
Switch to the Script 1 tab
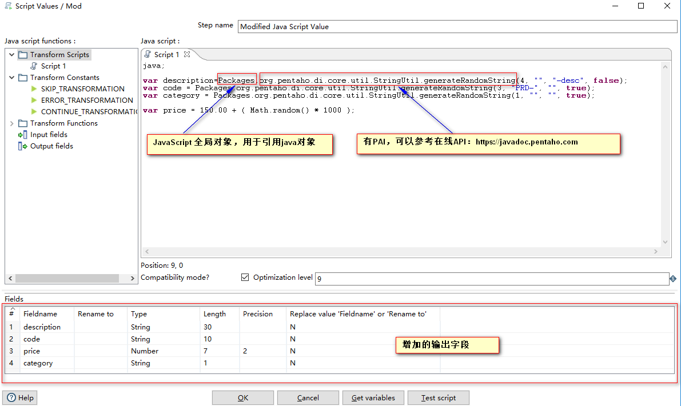(166, 54)
